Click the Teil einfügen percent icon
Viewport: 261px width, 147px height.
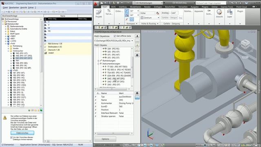click(x=109, y=11)
